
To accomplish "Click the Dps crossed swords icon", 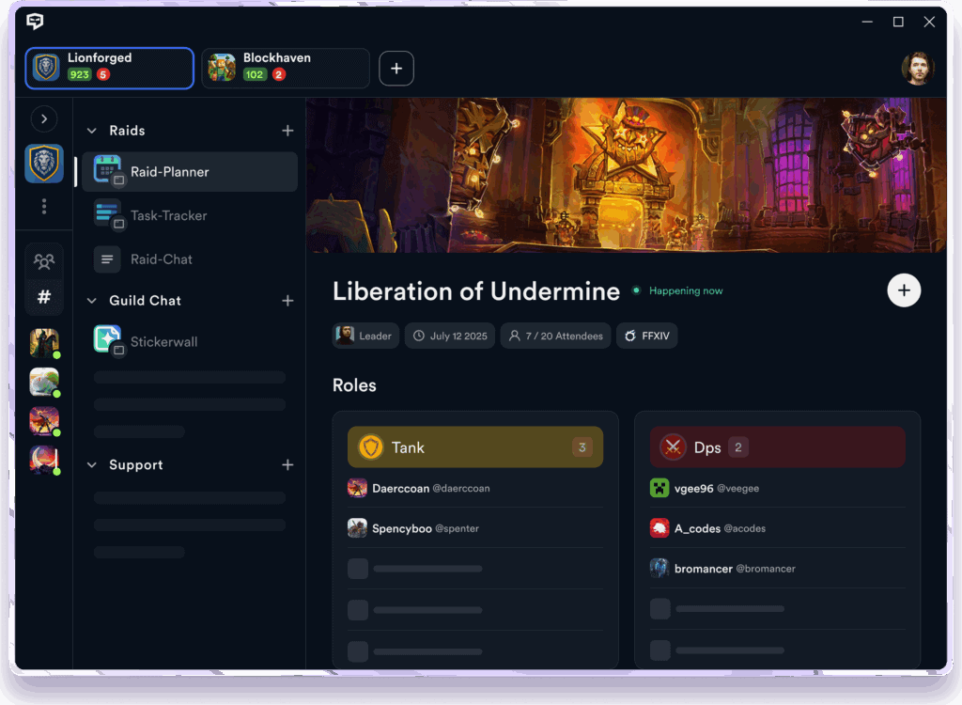I will pyautogui.click(x=673, y=447).
